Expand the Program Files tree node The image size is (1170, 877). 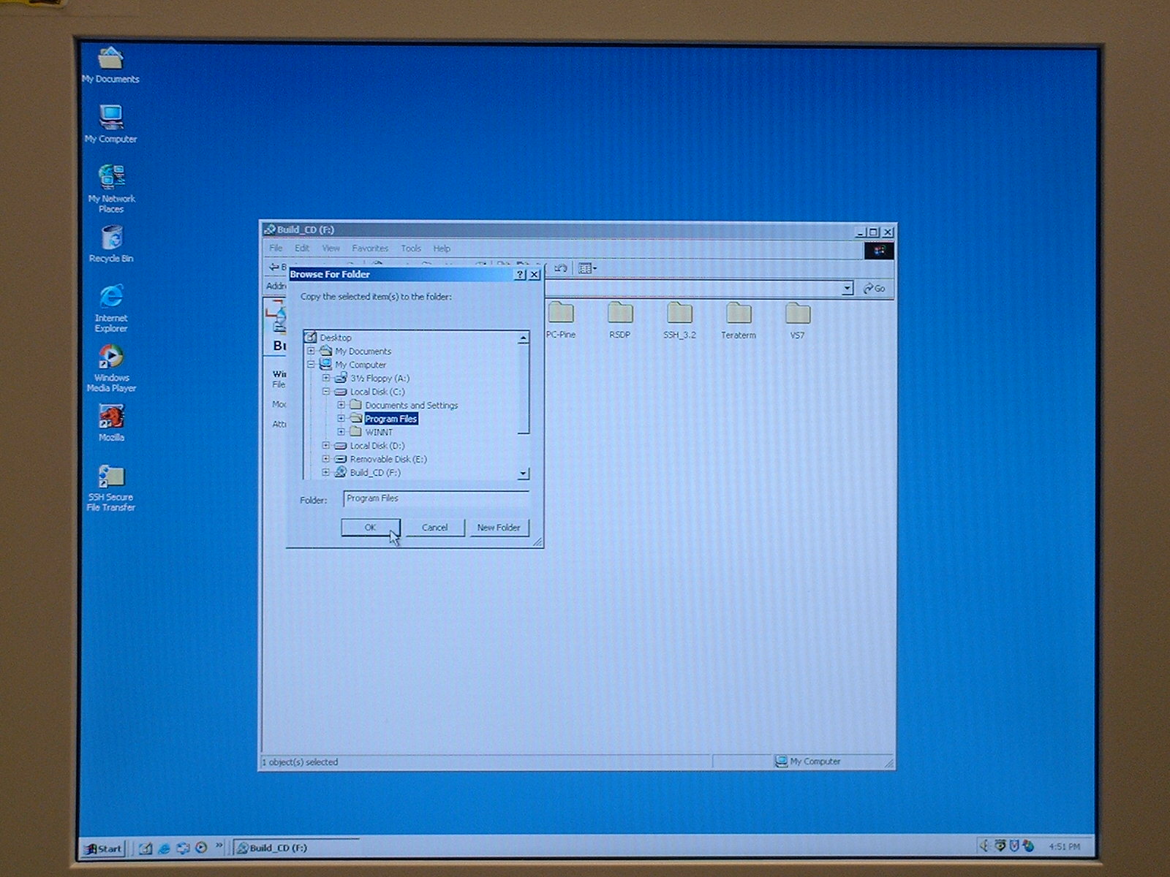(x=341, y=419)
